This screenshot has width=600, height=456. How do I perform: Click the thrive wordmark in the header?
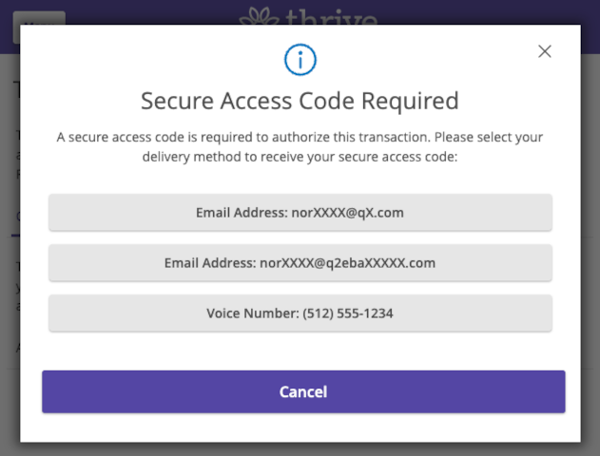(331, 17)
